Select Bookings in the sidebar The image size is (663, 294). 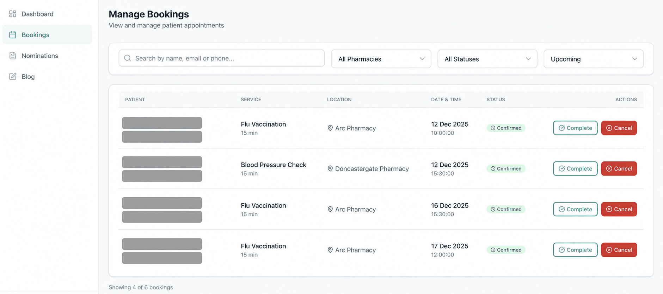(47, 34)
